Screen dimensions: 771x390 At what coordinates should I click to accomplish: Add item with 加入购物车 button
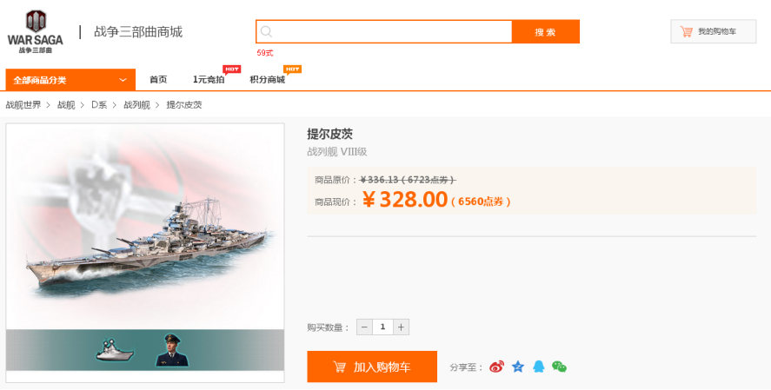point(372,367)
